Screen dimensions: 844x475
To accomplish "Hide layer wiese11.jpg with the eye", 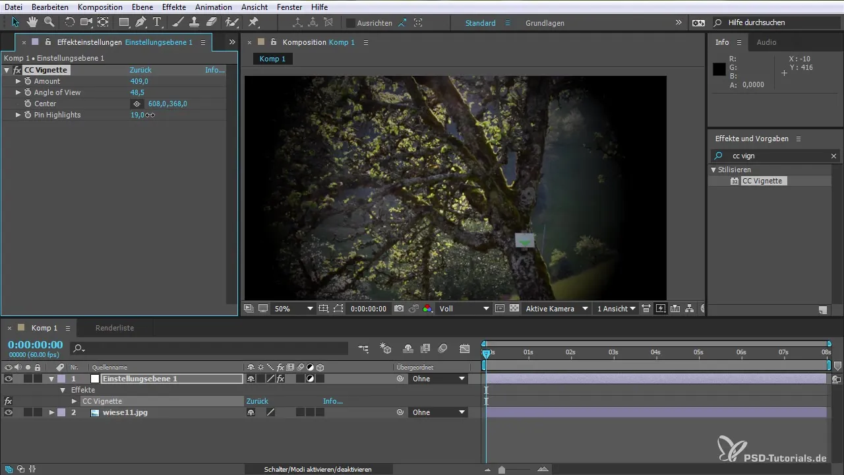I will pyautogui.click(x=9, y=412).
